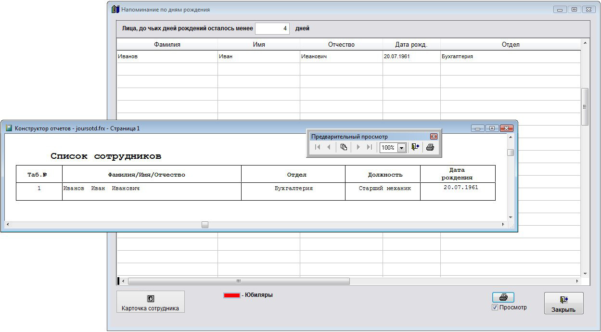Click the days remaining input field
Screen dimensions: 601x332
click(x=272, y=28)
